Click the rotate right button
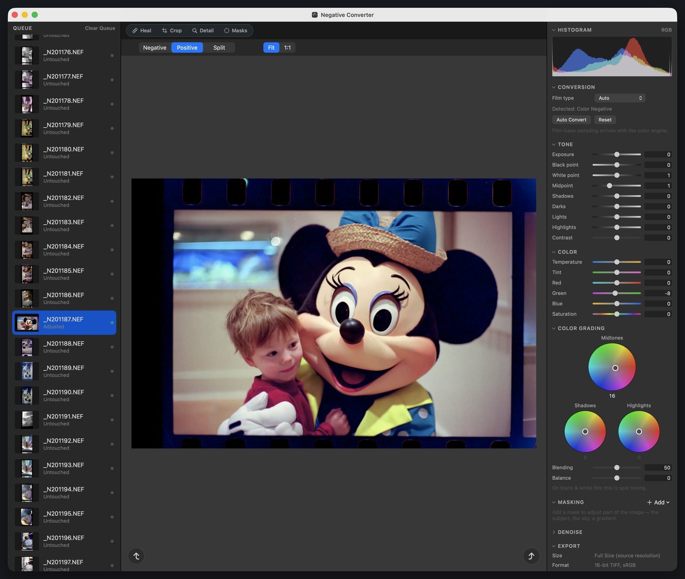The height and width of the screenshot is (579, 685). pos(531,556)
